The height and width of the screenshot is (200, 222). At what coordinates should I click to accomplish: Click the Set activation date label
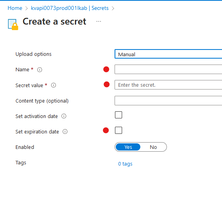(36, 116)
